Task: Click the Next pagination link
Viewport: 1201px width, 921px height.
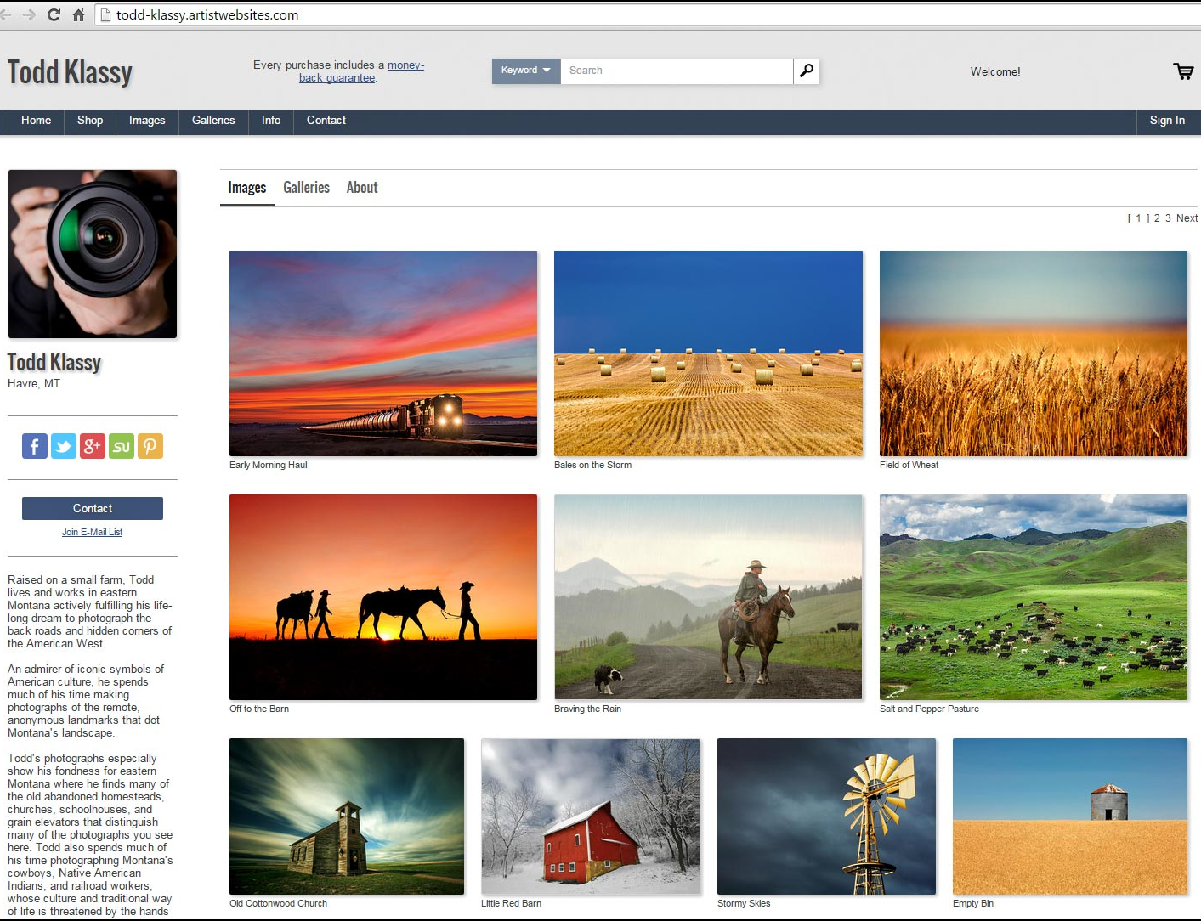Action: 1187,218
